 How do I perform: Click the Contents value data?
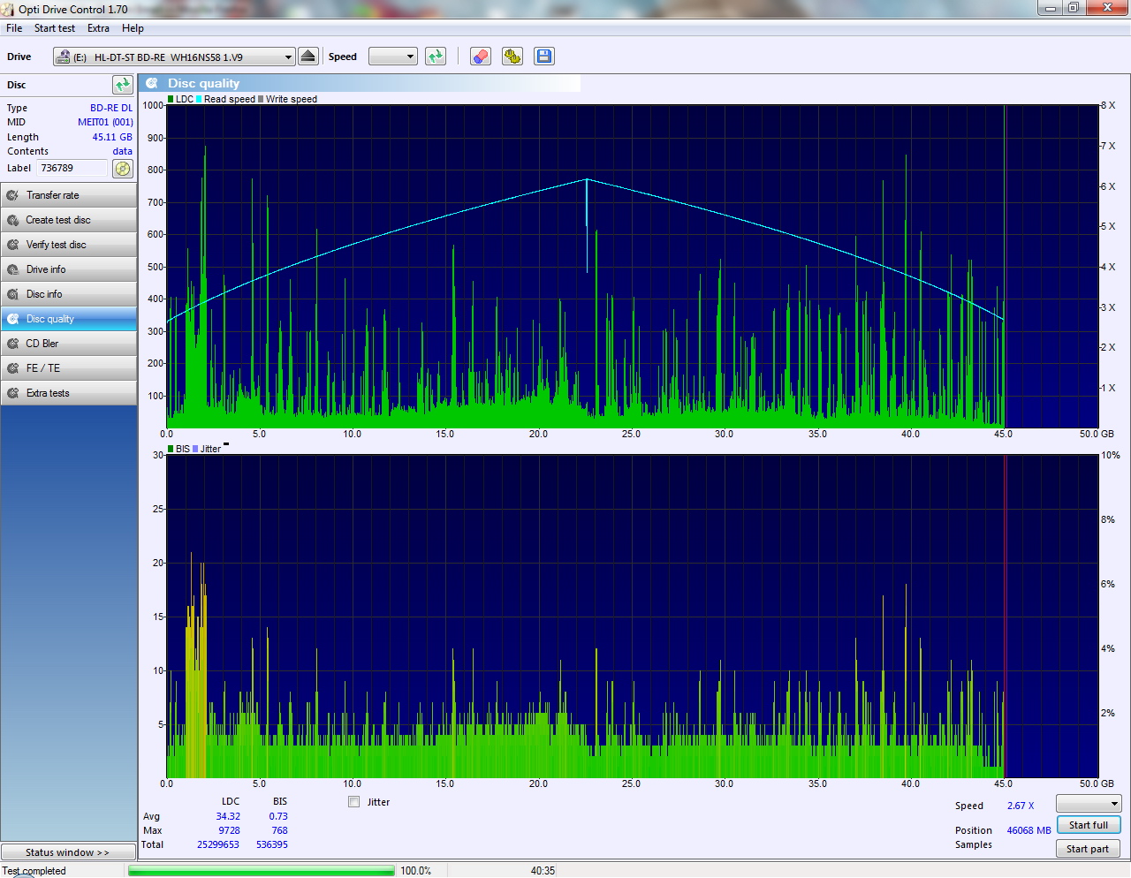[x=122, y=151]
